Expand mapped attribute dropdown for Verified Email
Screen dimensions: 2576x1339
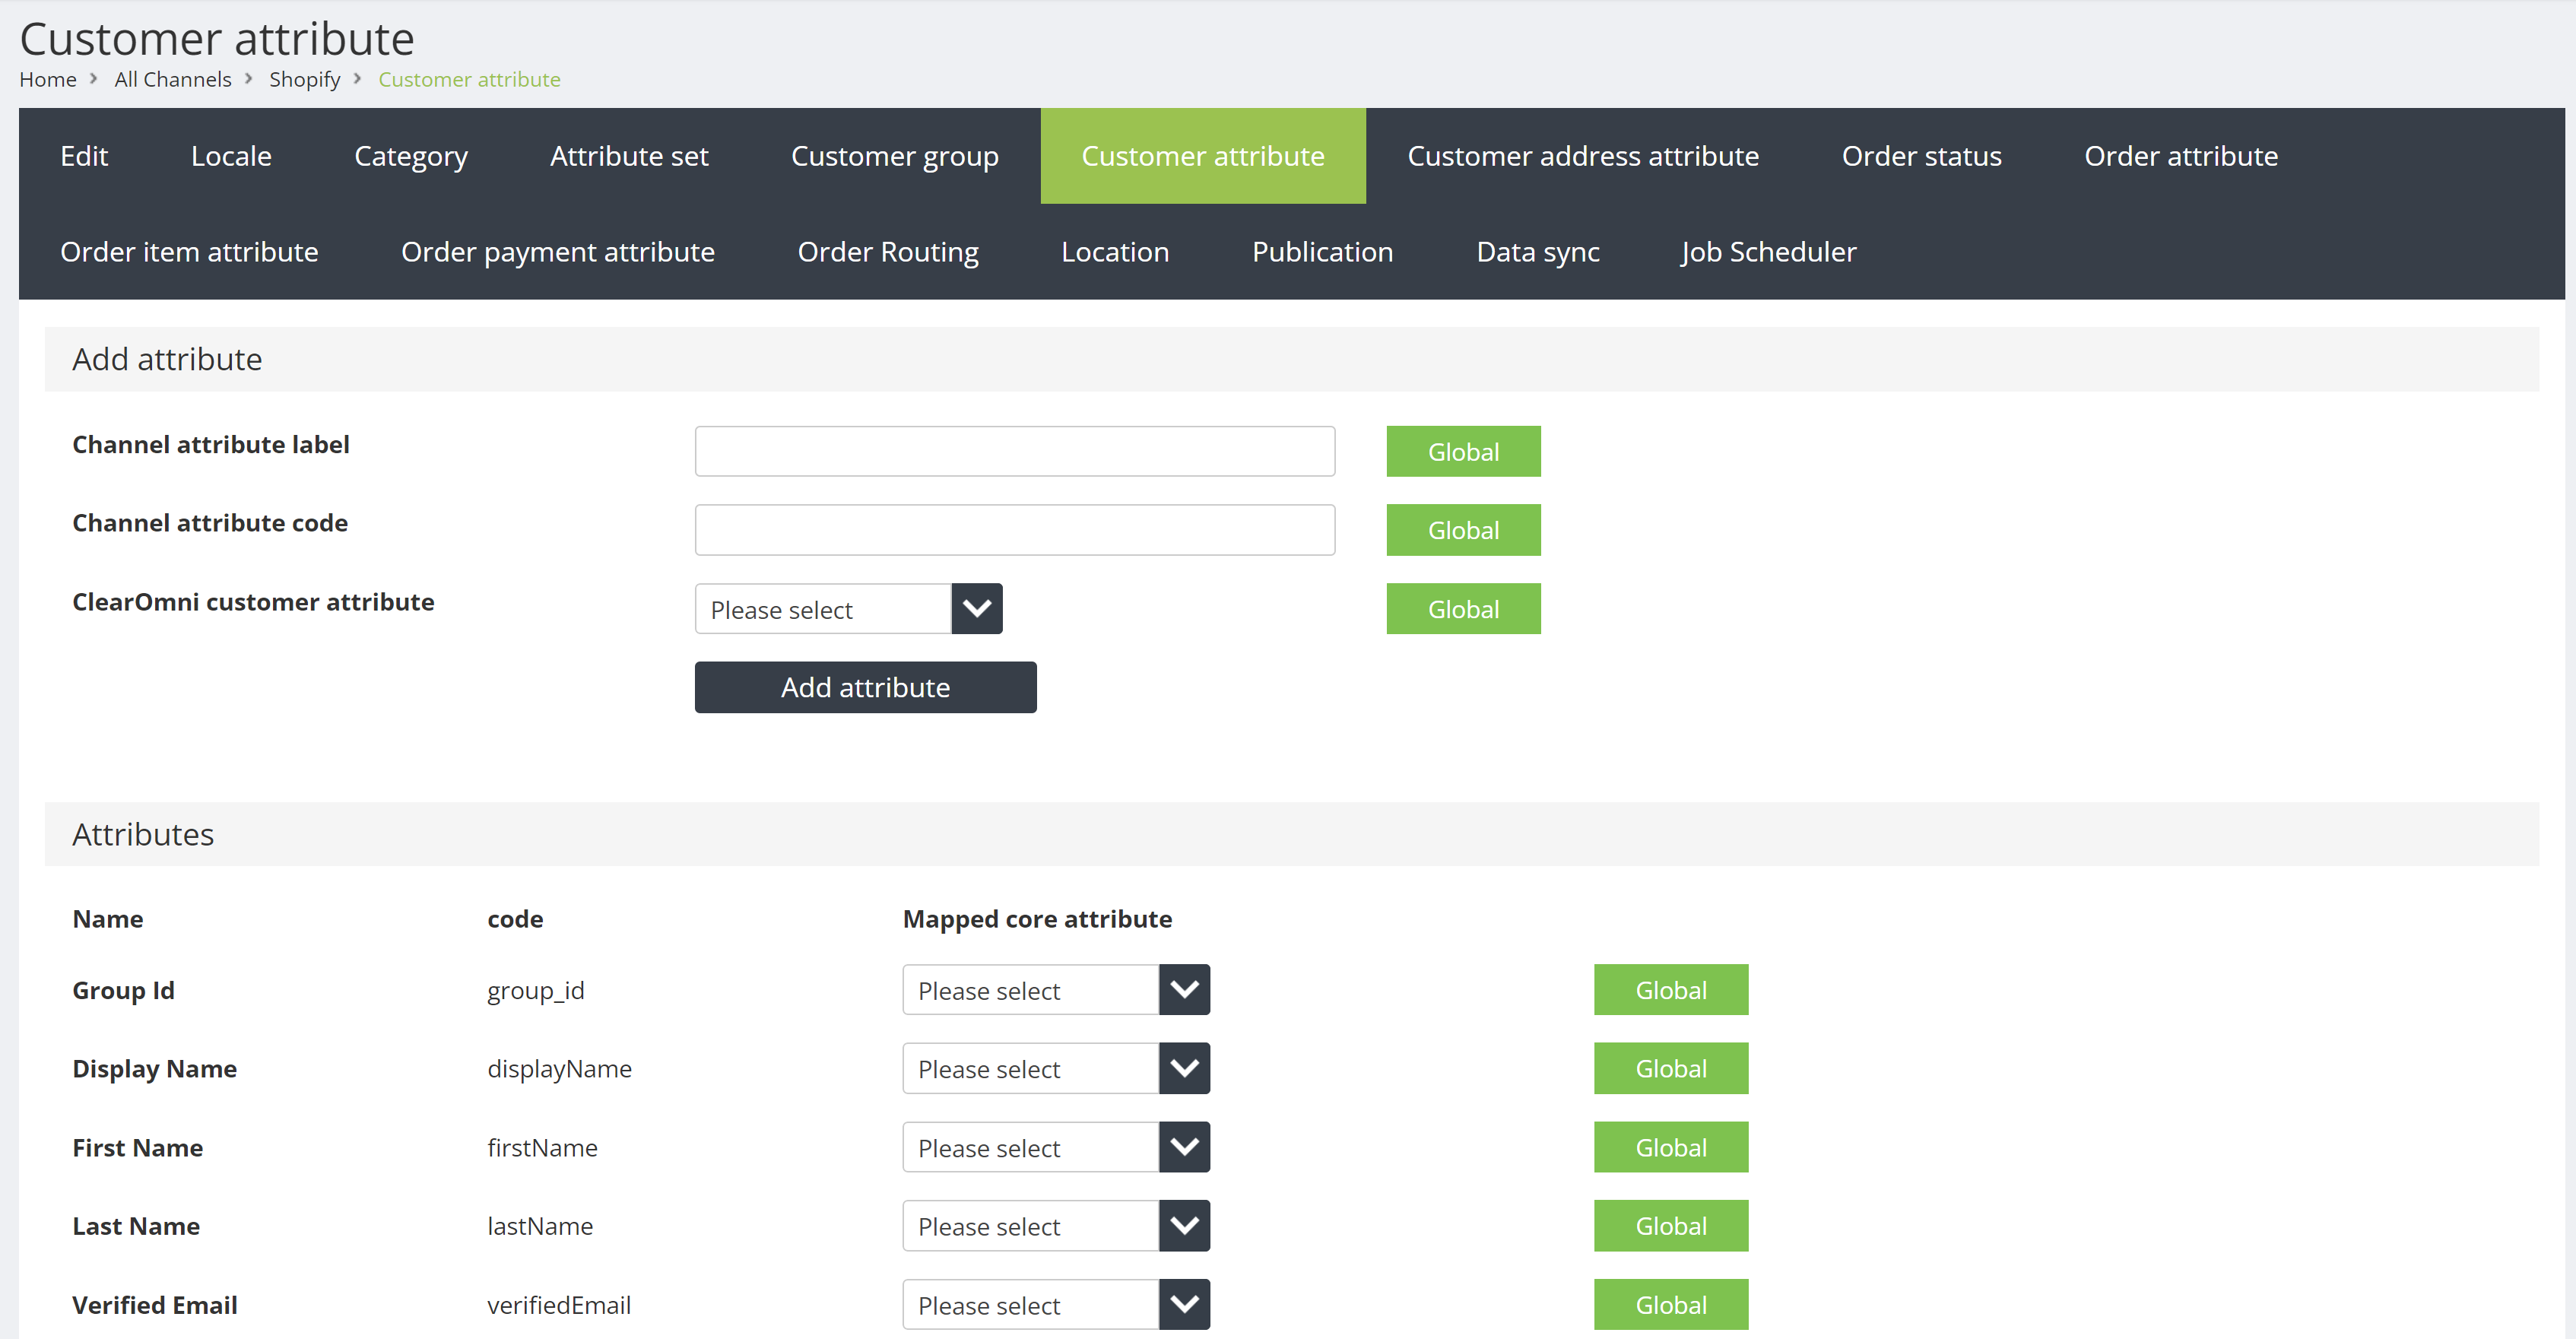point(1056,1305)
